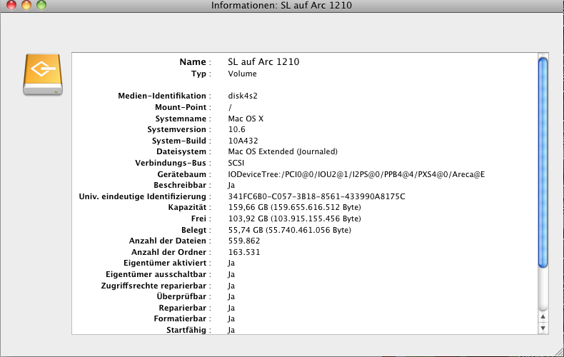Click the window resize grip corner

[x=559, y=352]
